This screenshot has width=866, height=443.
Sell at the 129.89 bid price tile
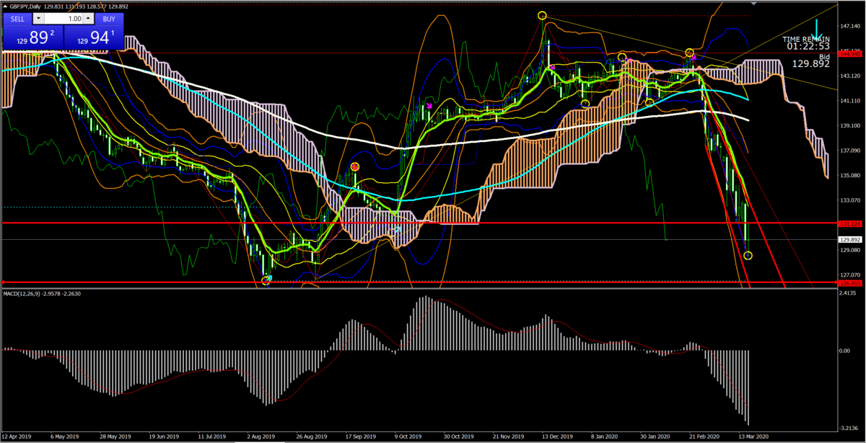click(32, 38)
